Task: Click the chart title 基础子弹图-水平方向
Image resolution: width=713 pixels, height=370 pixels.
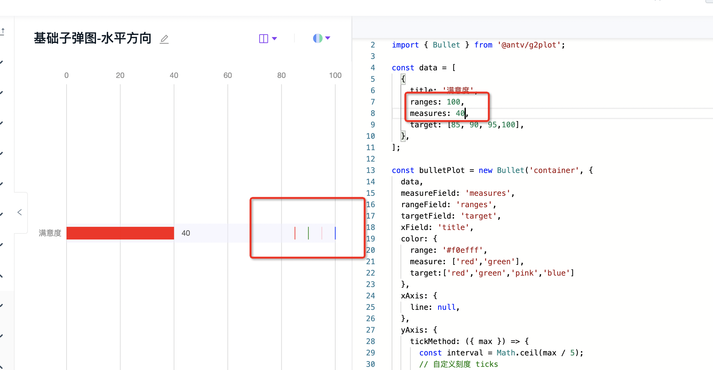Action: (93, 38)
